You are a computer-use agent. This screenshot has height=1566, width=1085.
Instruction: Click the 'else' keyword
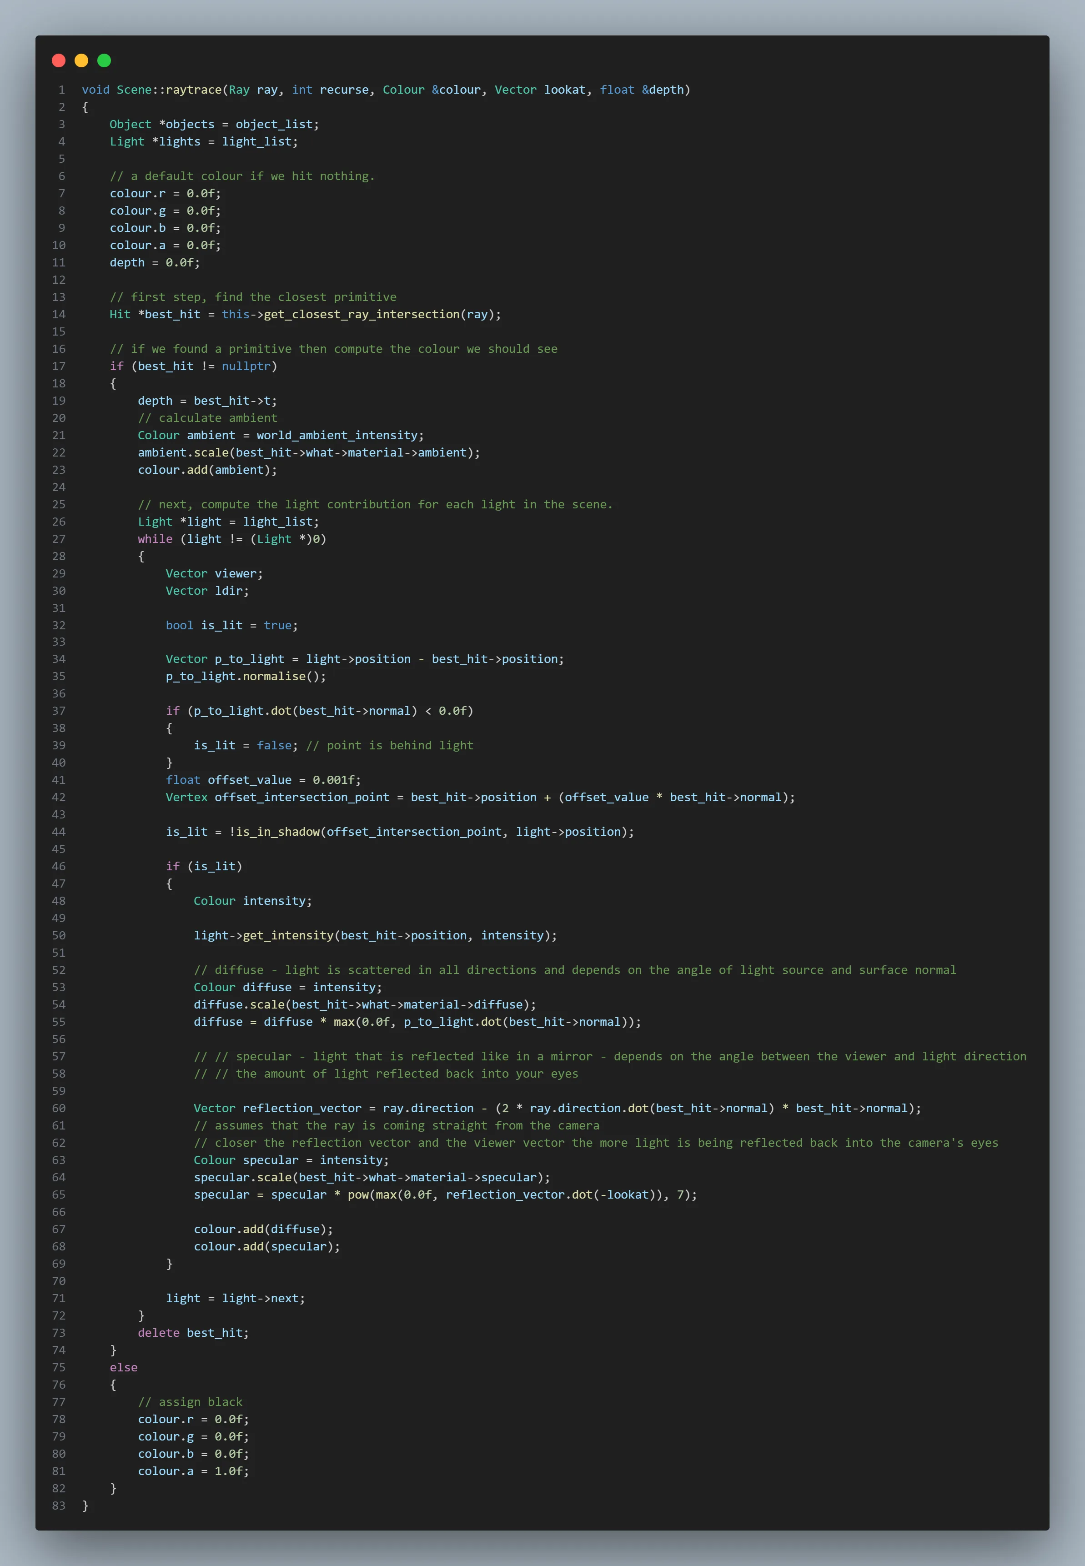click(x=124, y=1367)
